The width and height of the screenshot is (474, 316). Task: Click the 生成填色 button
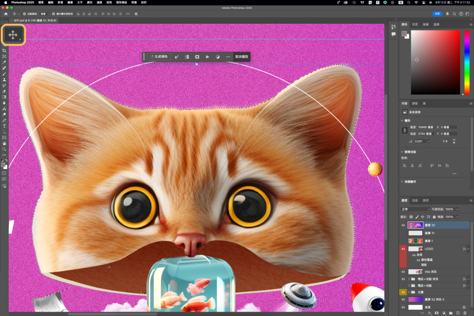(x=159, y=57)
